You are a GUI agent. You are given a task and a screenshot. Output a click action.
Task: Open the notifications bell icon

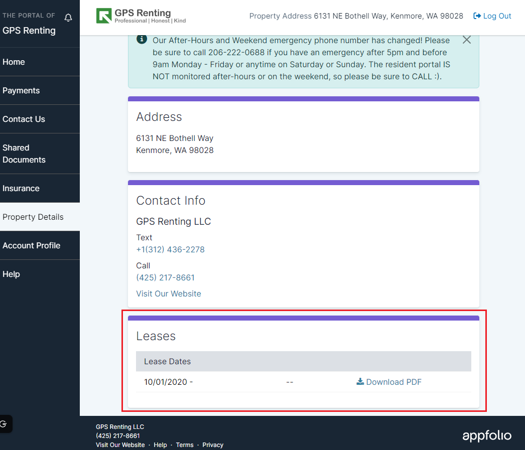tap(68, 18)
